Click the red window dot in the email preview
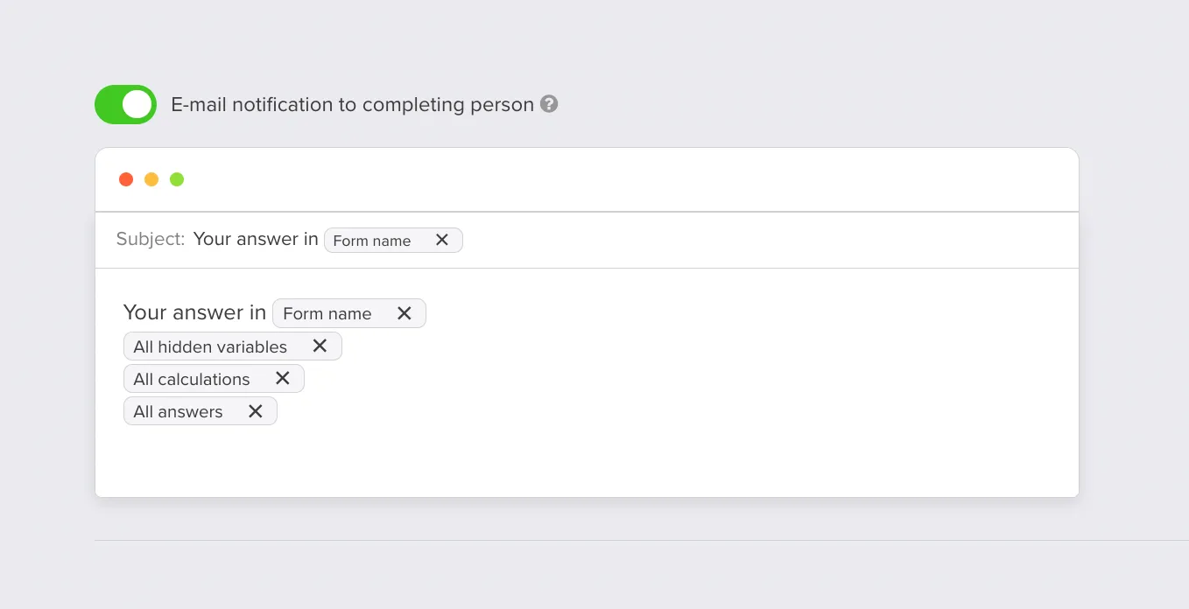Screen dimensions: 1189x609 tap(125, 178)
